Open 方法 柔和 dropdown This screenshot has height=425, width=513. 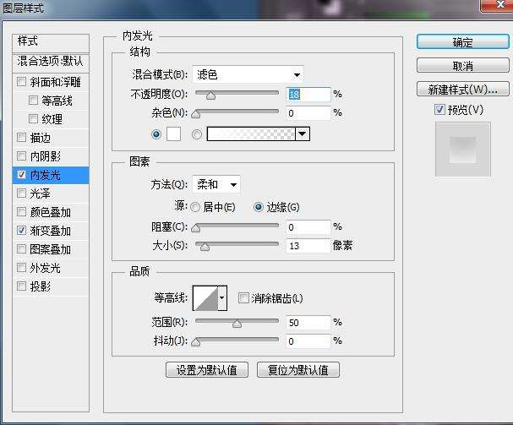216,184
